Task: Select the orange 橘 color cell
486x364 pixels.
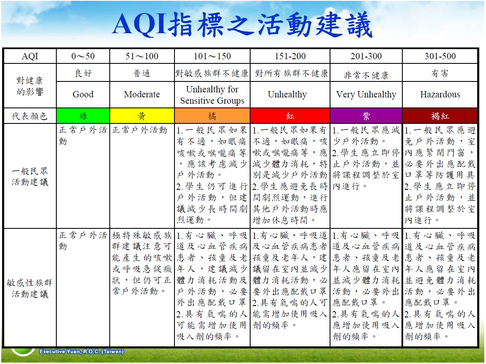Action: pyautogui.click(x=212, y=116)
